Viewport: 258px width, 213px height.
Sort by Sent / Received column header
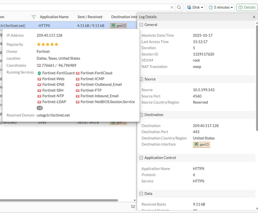click(x=90, y=17)
